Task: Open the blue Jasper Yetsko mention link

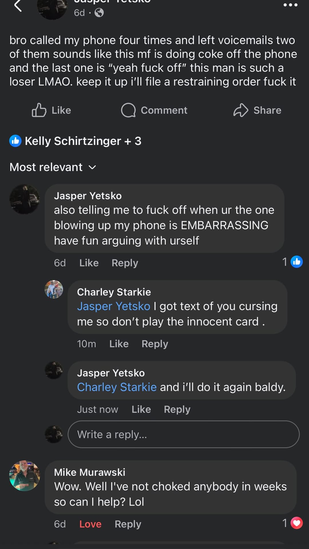Action: pos(114,306)
